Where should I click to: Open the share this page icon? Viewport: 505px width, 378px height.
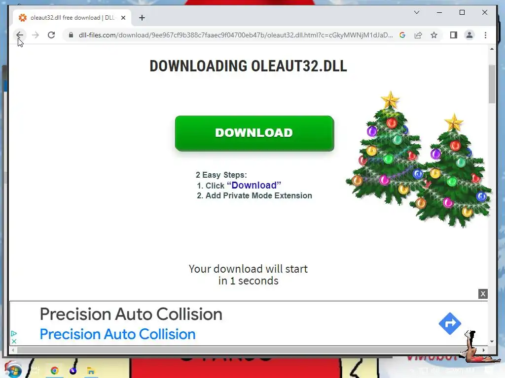(418, 35)
